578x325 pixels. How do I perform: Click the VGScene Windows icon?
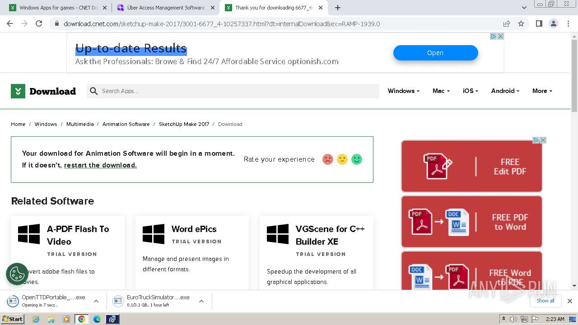pos(278,234)
